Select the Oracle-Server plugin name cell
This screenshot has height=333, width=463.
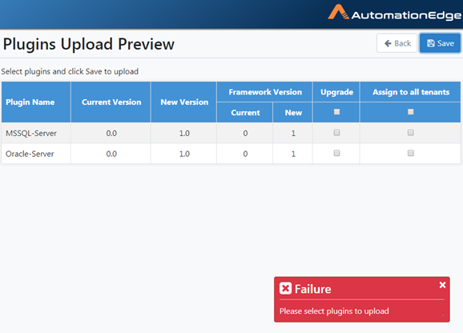(36, 154)
